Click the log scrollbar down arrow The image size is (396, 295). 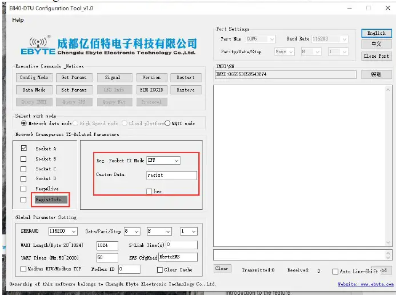point(388,243)
